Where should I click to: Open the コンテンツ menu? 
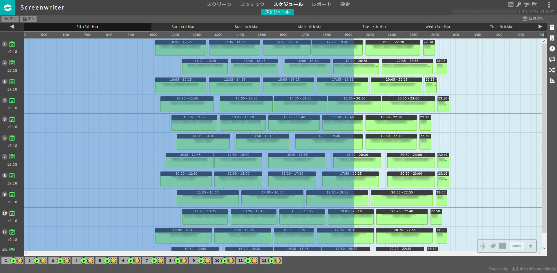(x=252, y=4)
